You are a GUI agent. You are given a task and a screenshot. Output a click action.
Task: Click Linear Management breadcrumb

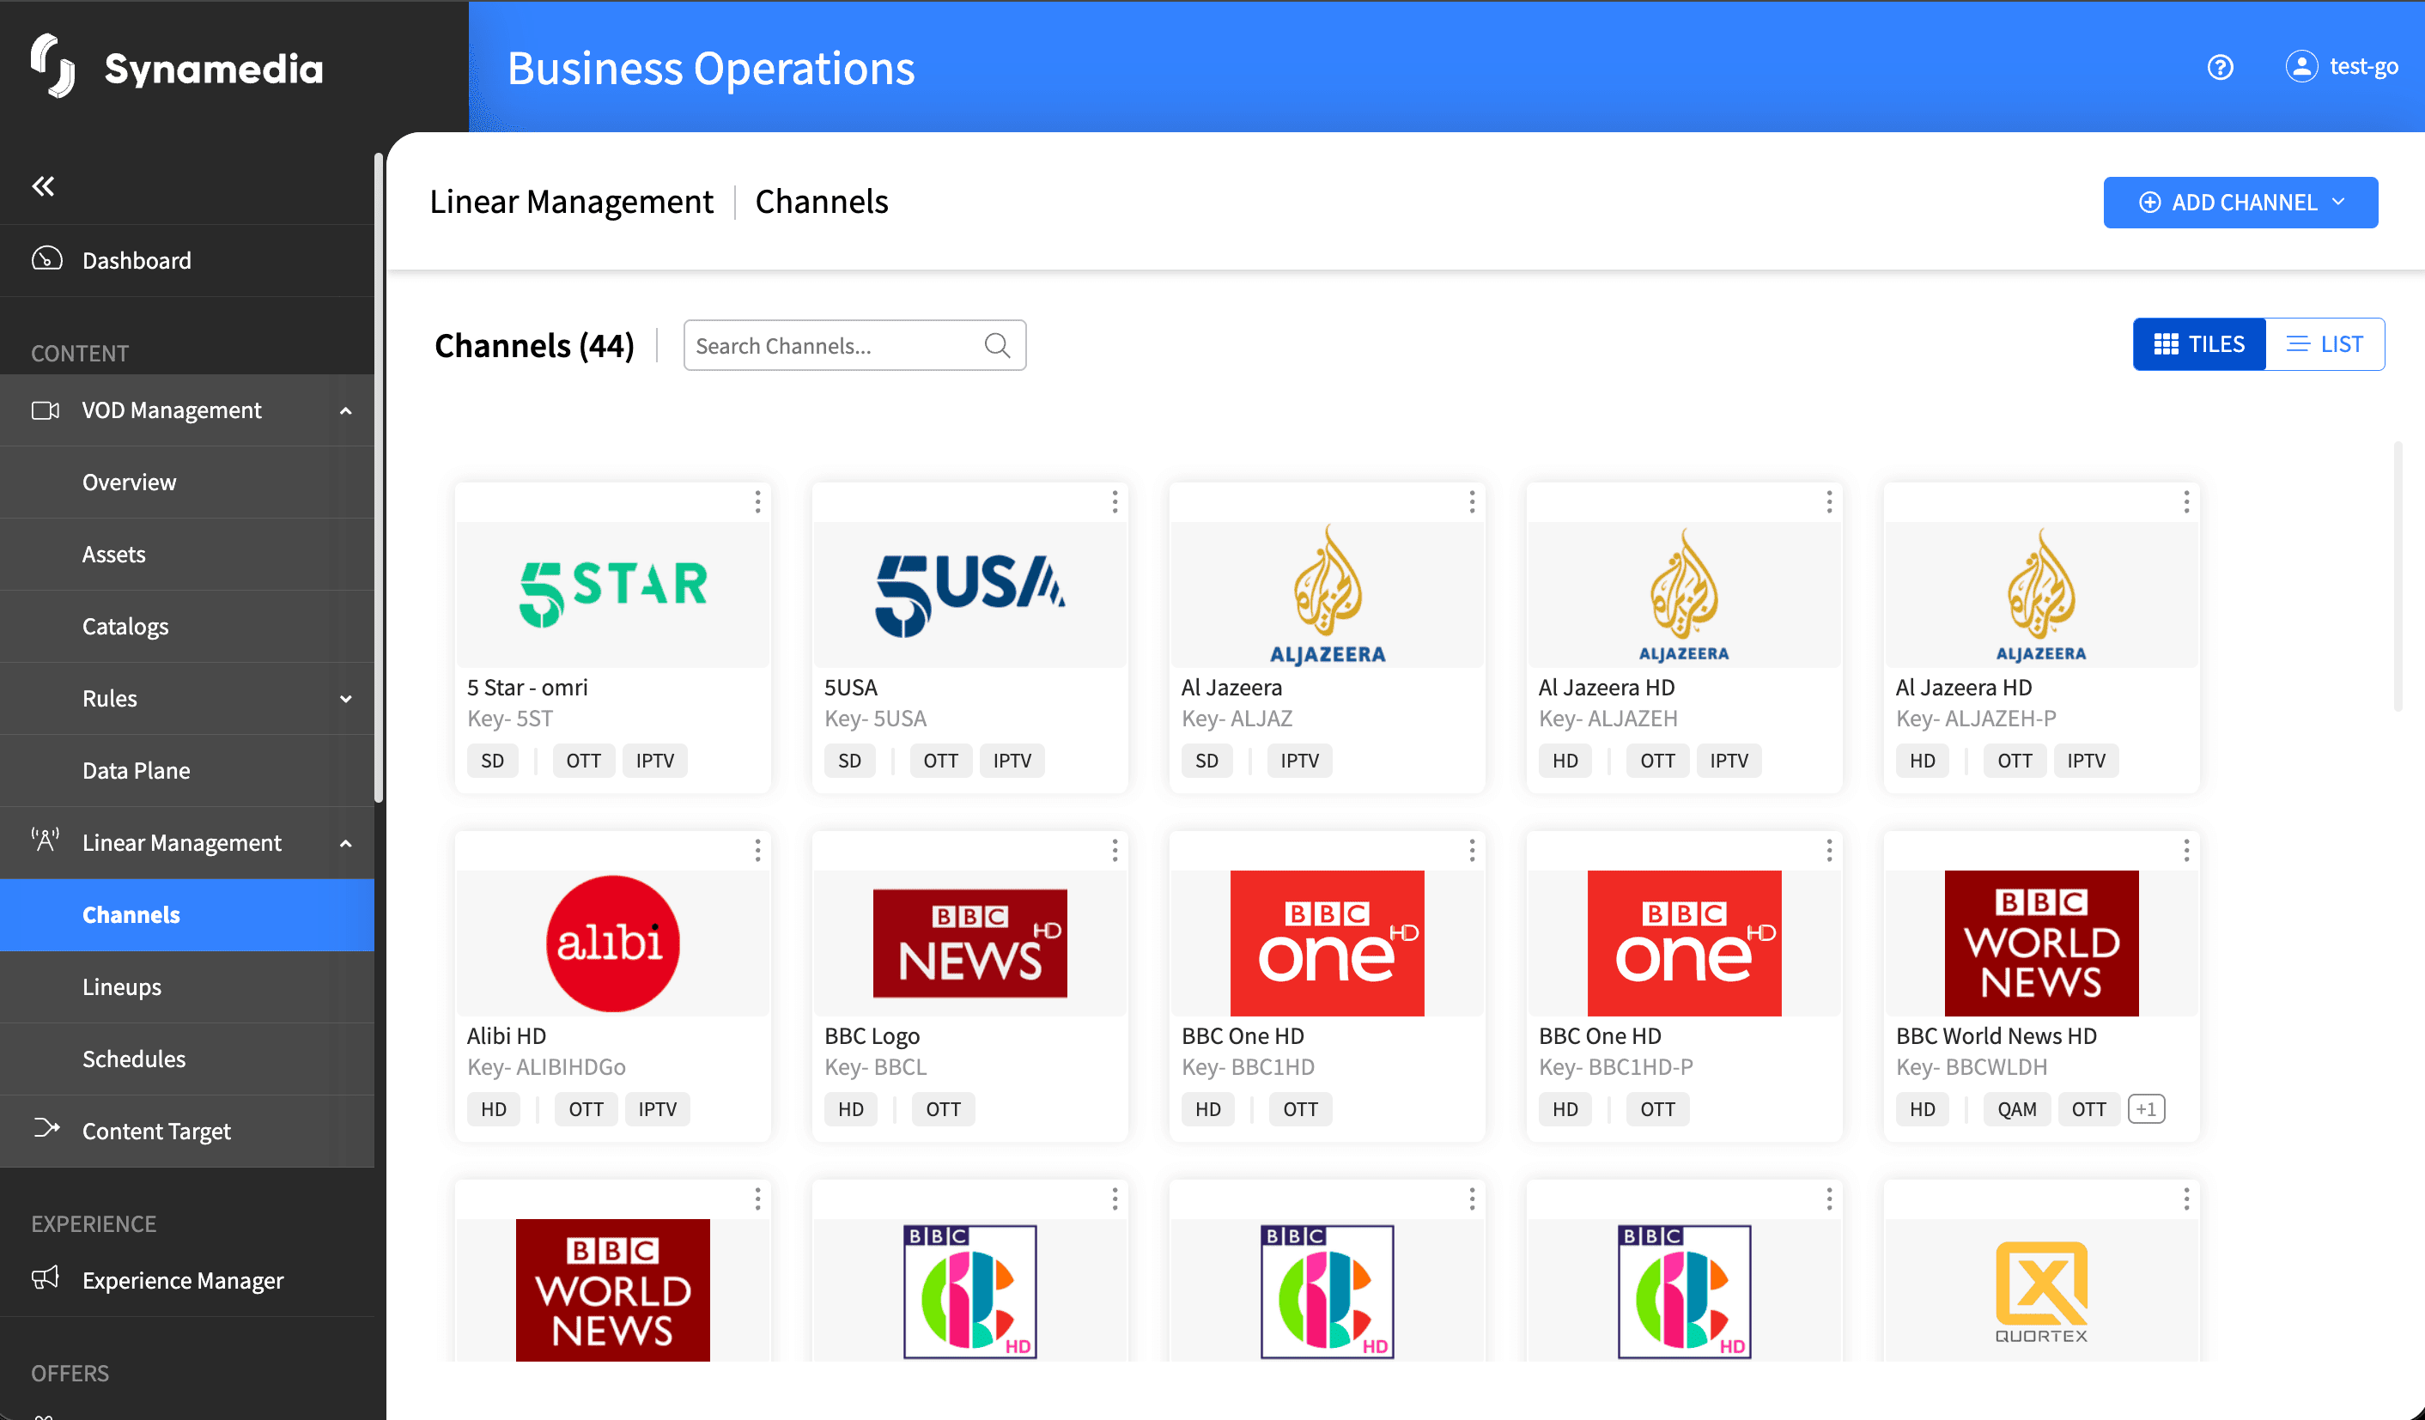[x=571, y=202]
